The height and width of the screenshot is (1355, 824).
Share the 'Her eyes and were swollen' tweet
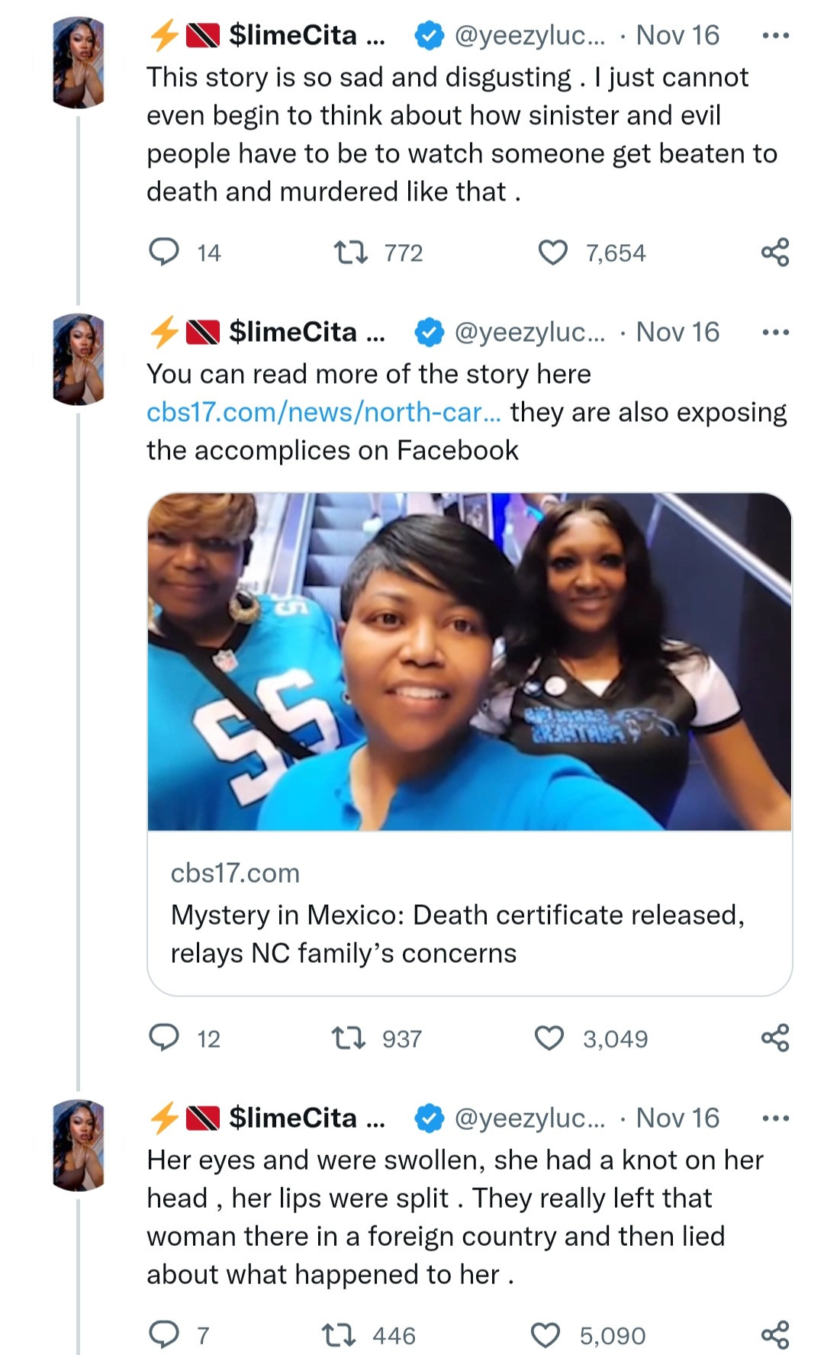774,1334
